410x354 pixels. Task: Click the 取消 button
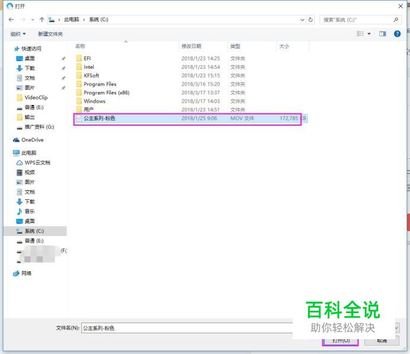pyautogui.click(x=382, y=340)
